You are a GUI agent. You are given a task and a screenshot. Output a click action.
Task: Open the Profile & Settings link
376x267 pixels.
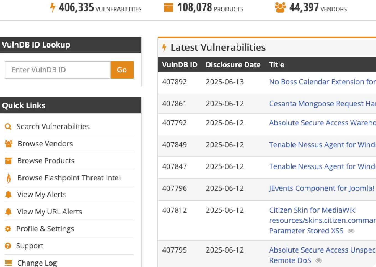pyautogui.click(x=45, y=229)
